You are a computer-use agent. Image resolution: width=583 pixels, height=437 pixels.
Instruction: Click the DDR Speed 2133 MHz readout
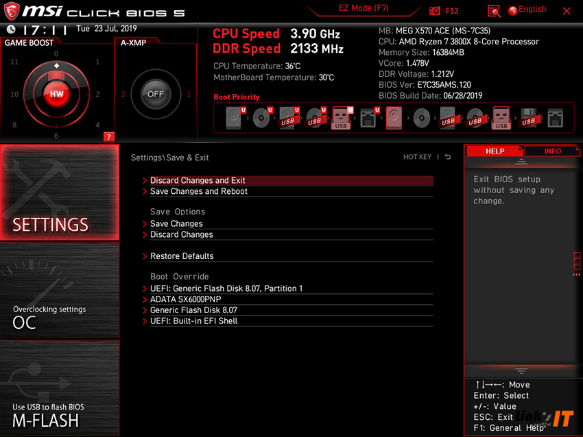tap(278, 49)
